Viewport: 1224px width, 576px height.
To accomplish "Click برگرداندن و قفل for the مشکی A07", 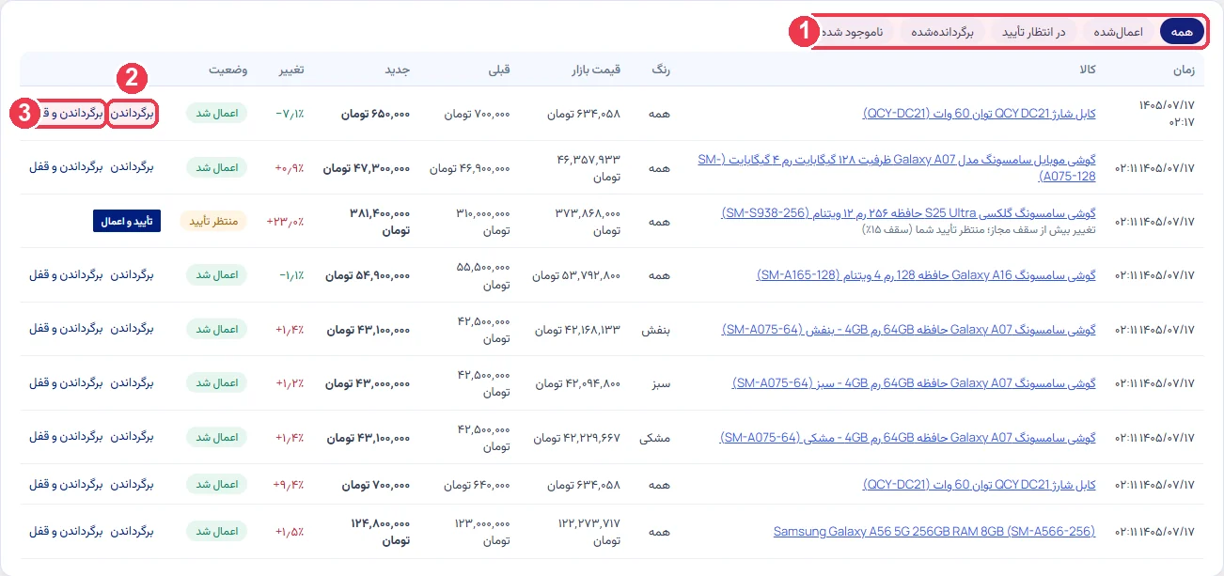I will tap(66, 437).
